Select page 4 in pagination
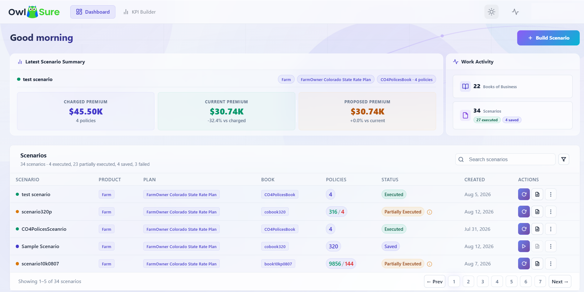Screen dimensions: 584x292 (497, 281)
